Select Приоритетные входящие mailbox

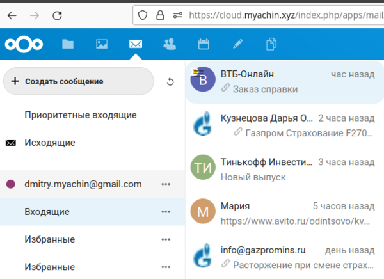tap(81, 115)
